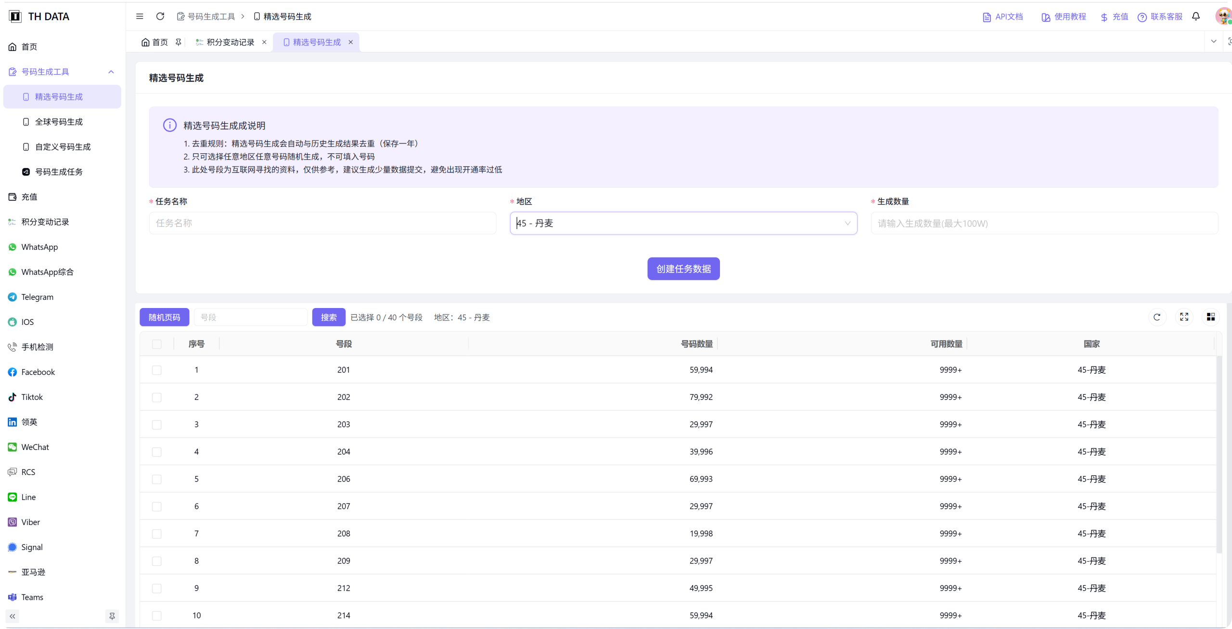
Task: Click the 生成数量 input field
Action: 1044,223
